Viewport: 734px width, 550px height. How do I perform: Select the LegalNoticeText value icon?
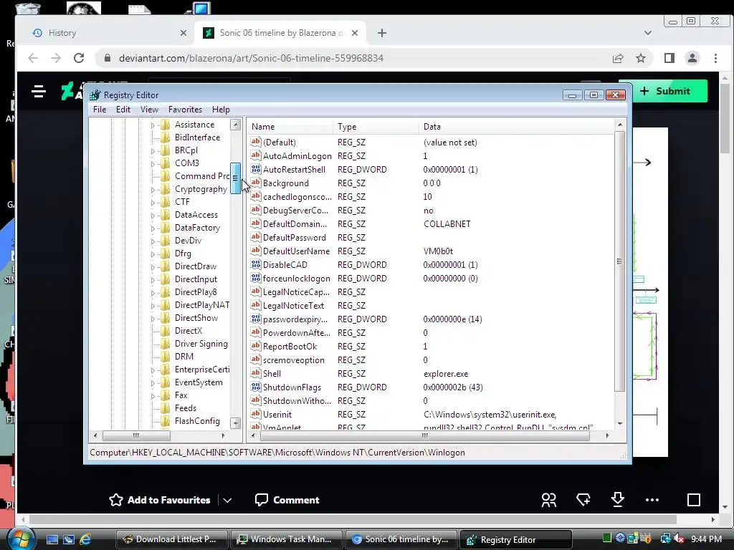[256, 305]
